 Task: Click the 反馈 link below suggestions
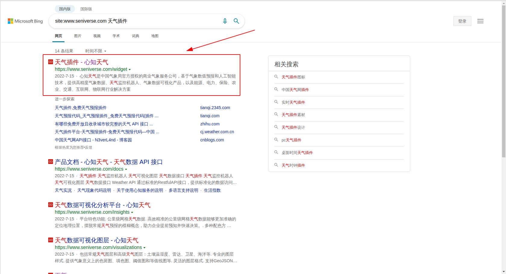[89, 147]
